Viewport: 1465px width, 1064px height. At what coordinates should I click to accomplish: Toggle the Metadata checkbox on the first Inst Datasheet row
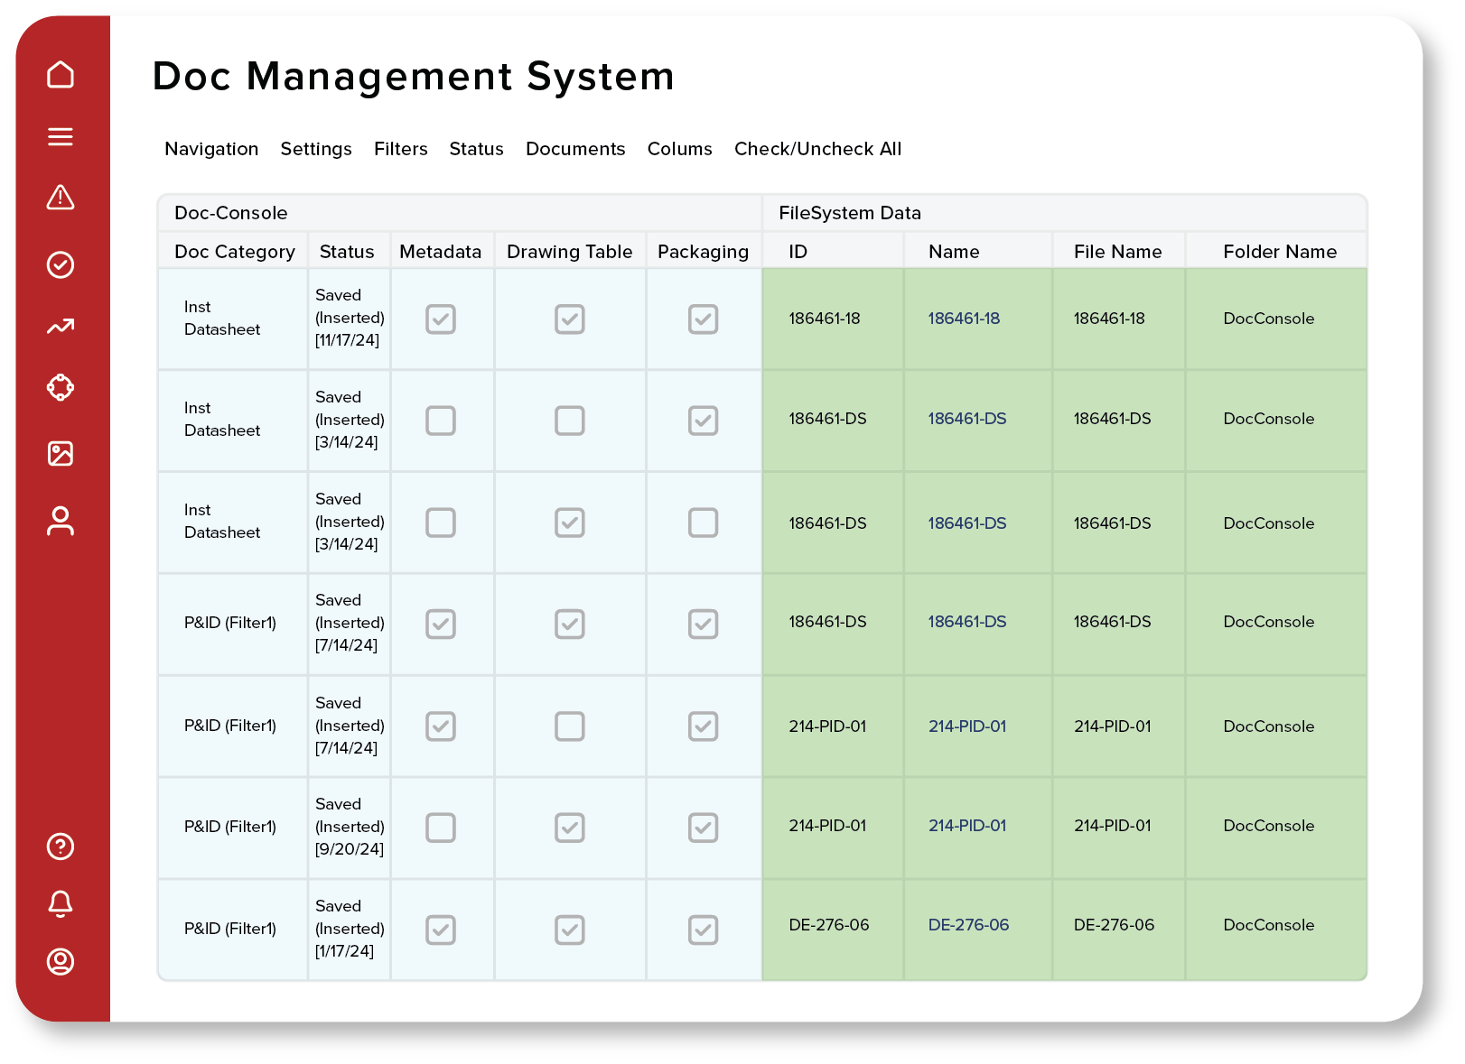tap(441, 319)
